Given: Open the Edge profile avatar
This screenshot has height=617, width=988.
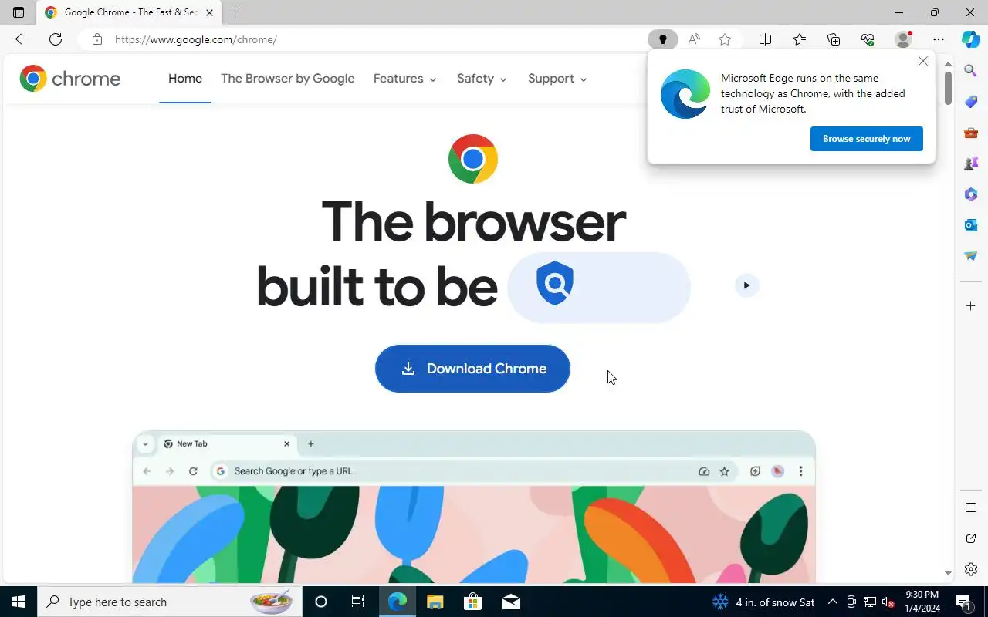Looking at the screenshot, I should click(x=902, y=39).
